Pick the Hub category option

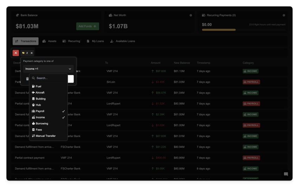point(38,105)
